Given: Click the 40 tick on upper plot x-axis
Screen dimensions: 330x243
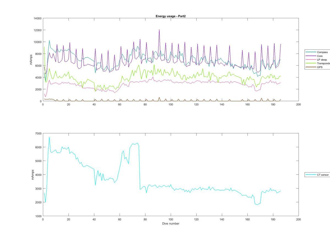Looking at the screenshot, I should (94, 104).
